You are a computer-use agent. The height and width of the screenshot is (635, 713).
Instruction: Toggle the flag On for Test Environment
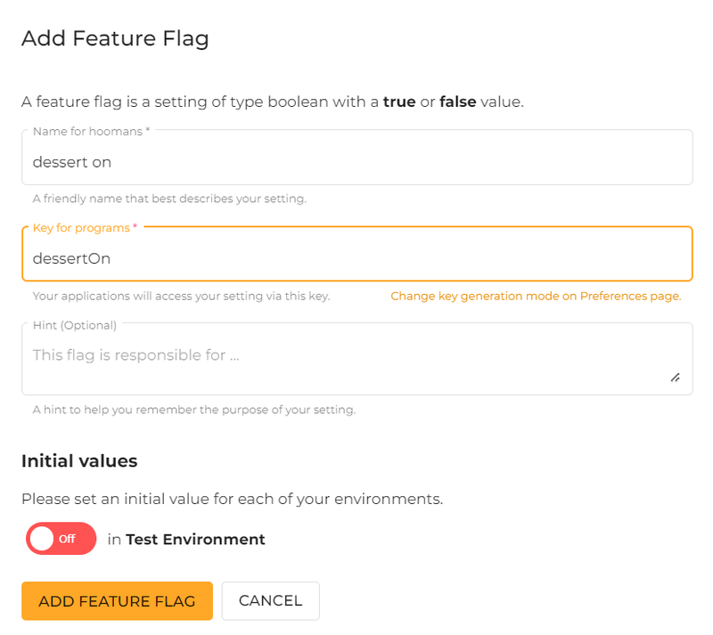[x=61, y=539]
